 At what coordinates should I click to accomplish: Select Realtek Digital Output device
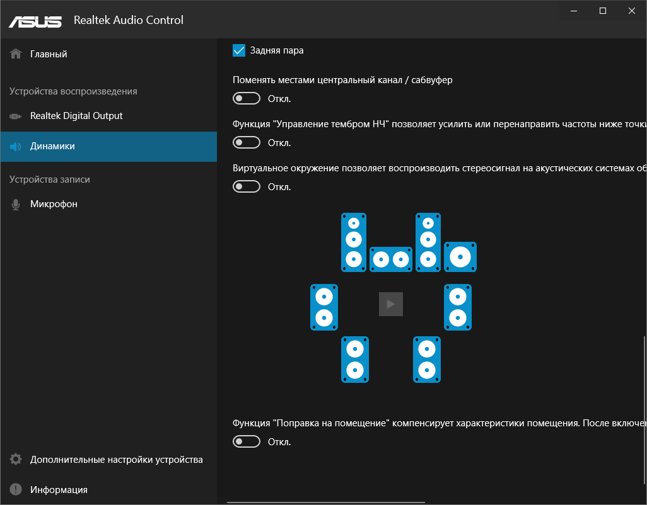(76, 116)
